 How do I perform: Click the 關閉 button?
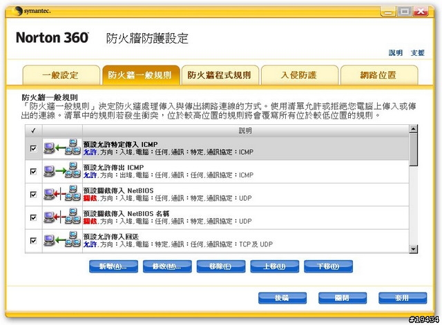[343, 297]
